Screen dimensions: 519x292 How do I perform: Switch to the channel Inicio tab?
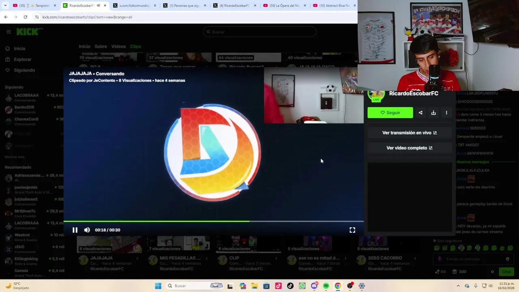84,46
